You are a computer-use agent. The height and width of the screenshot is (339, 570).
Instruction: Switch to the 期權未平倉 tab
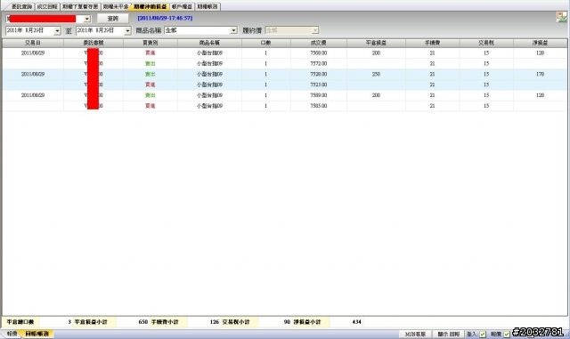coord(115,6)
